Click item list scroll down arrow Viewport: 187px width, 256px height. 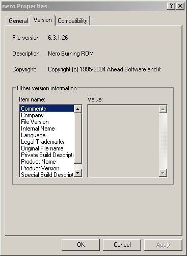[x=78, y=173]
